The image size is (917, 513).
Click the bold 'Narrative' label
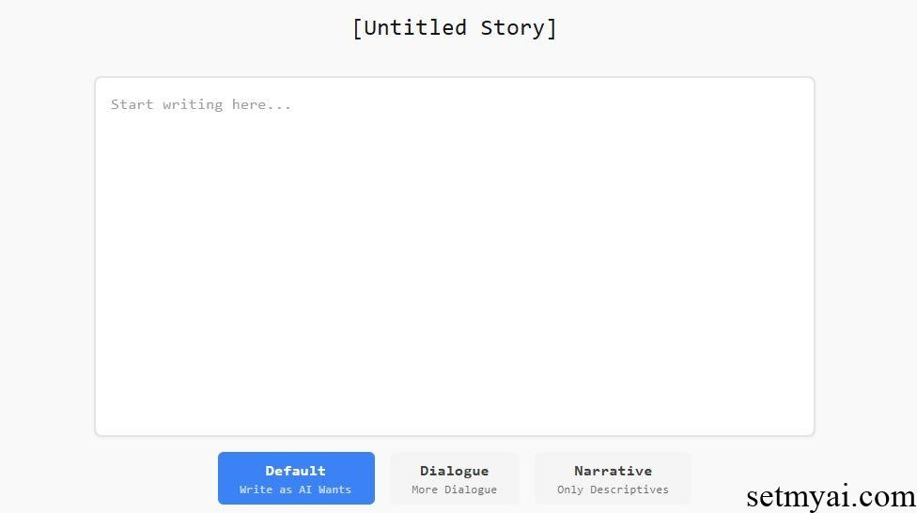613,471
